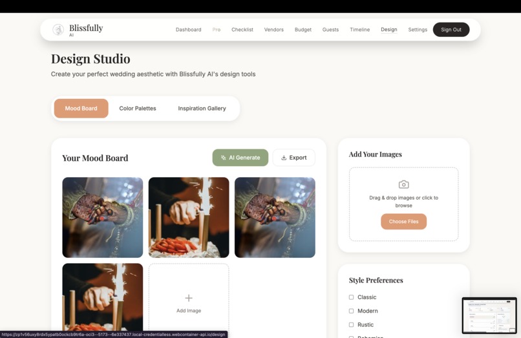The image size is (521, 338).
Task: Select the sparkler cake image in top row
Action: (x=189, y=217)
